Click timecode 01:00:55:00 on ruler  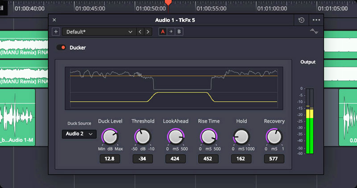211,8
